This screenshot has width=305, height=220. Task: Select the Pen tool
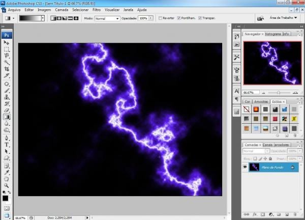pos(7,138)
